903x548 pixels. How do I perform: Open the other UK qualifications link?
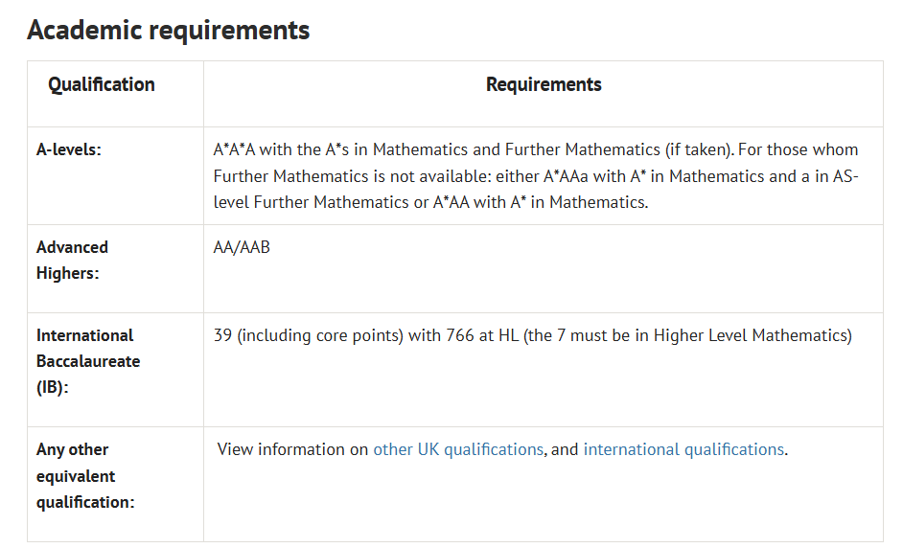pyautogui.click(x=458, y=449)
